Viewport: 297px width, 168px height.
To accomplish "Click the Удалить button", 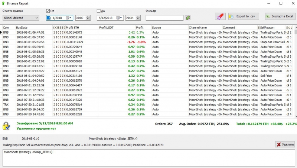I will coord(285,144).
